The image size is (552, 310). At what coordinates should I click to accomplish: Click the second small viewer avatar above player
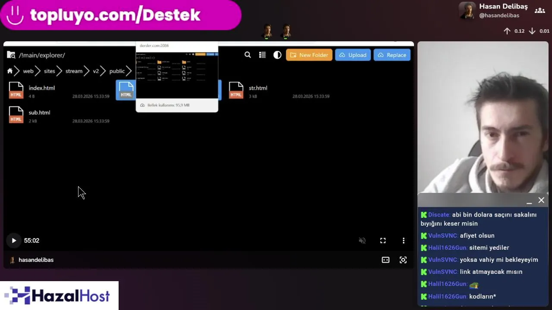pos(286,31)
